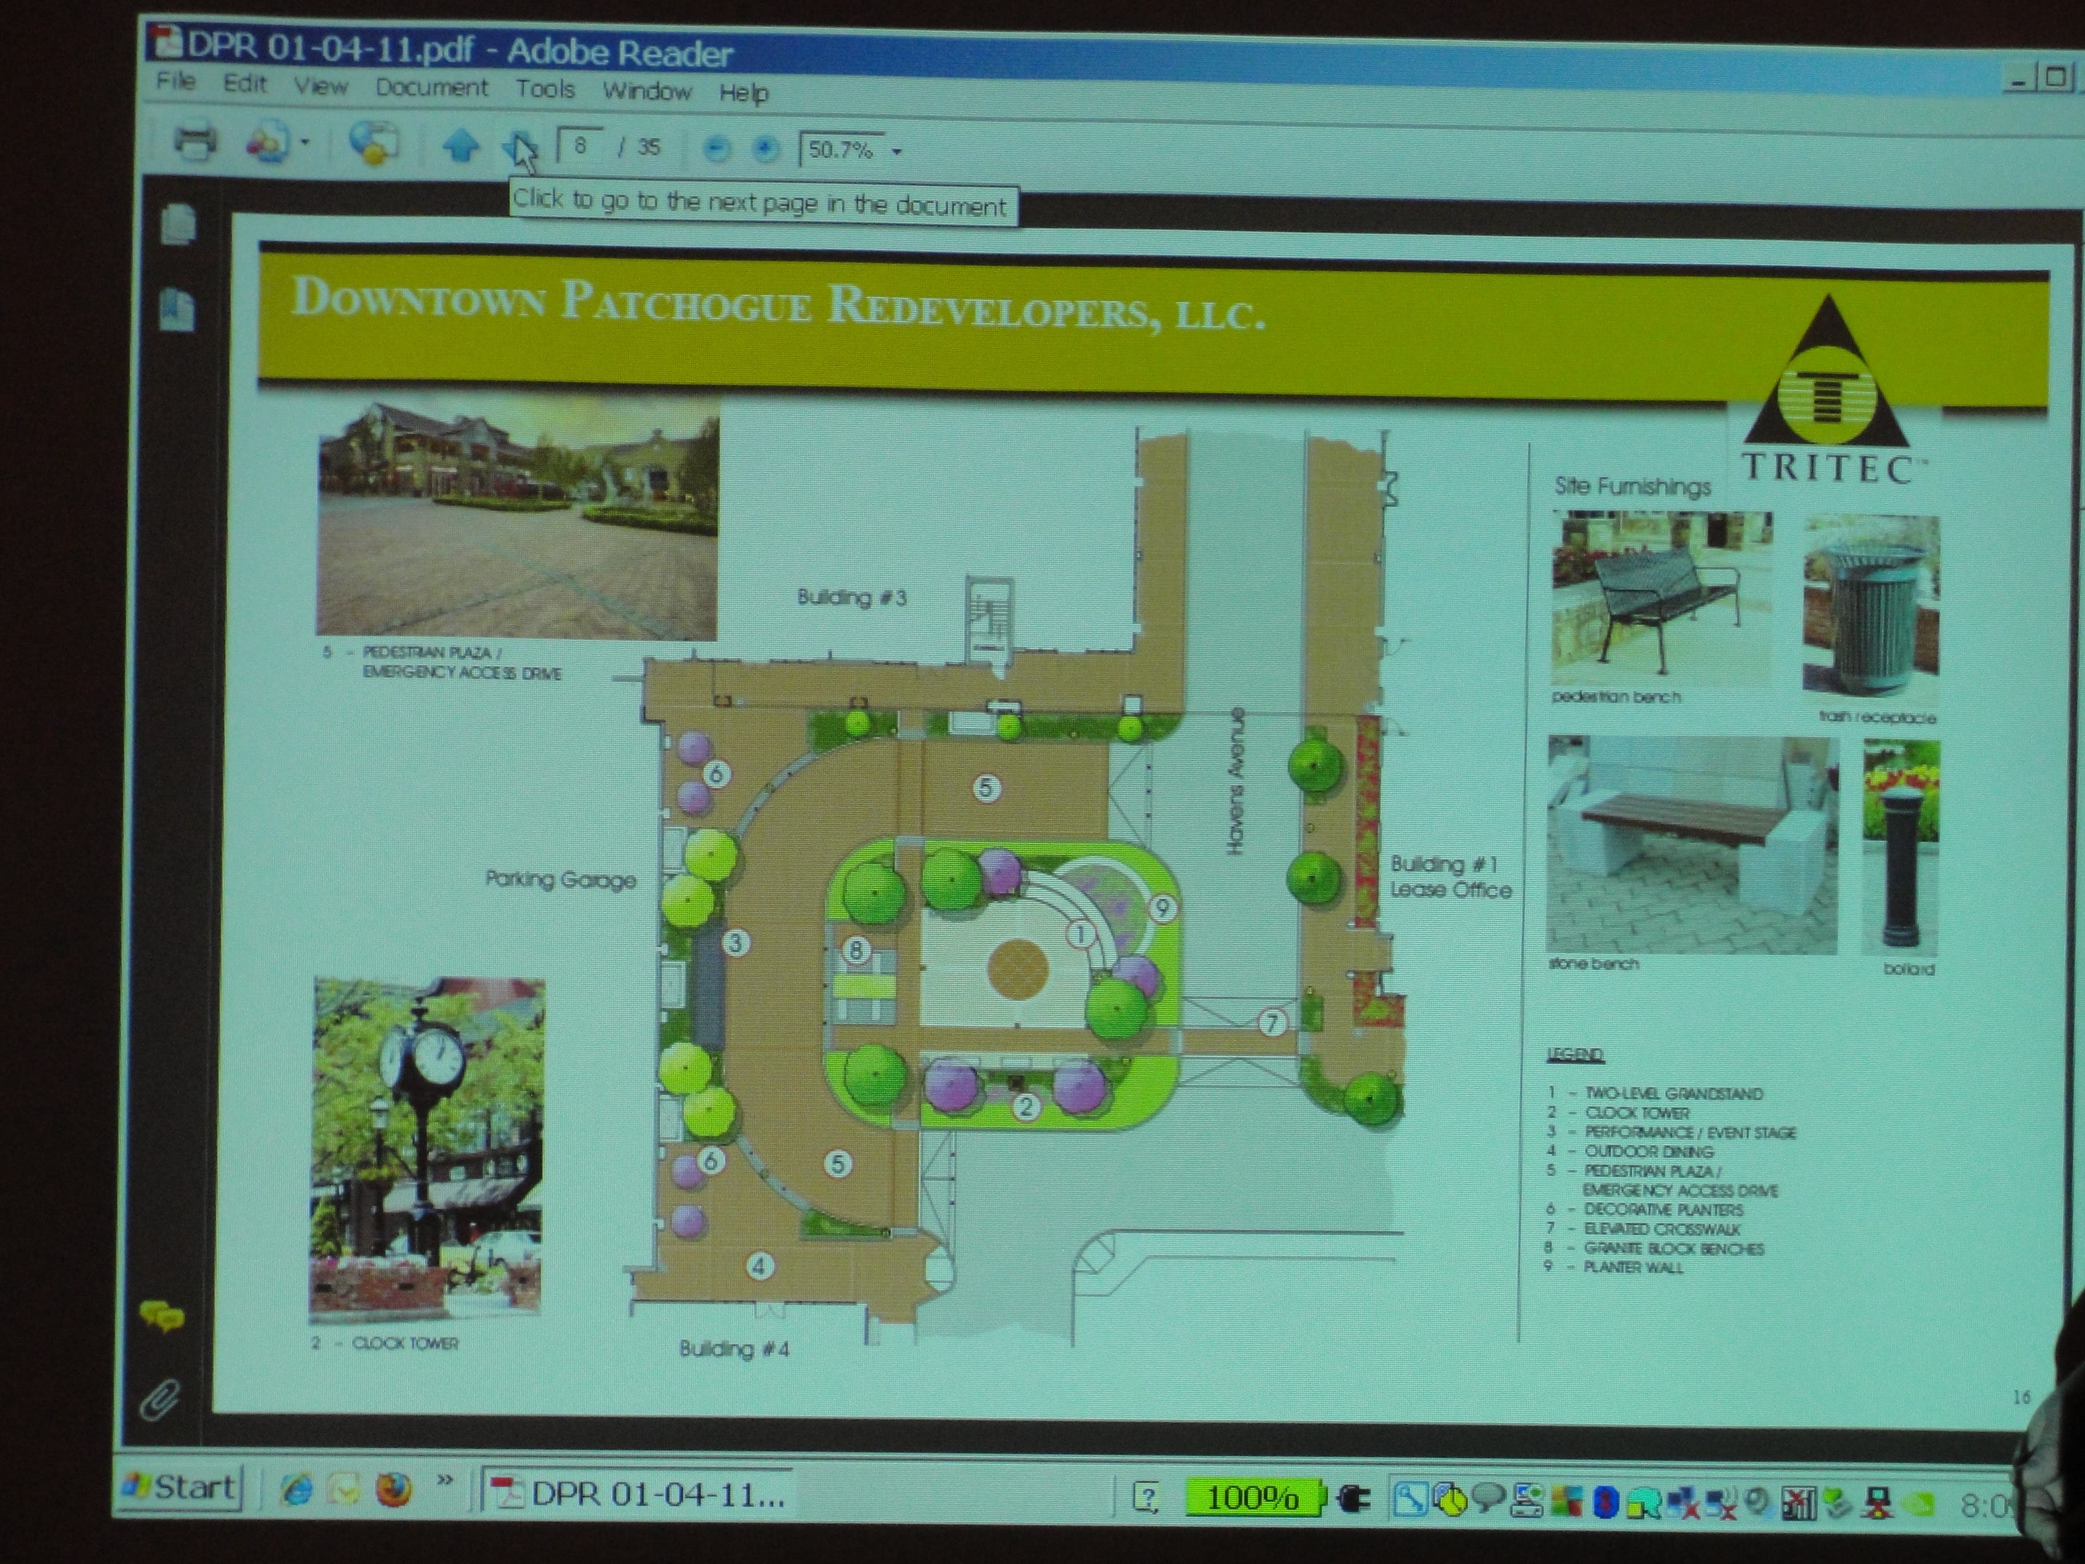
Task: Click the pedestrian bench photo
Action: (1662, 597)
